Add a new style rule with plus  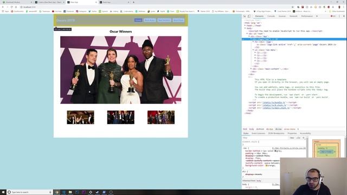click(x=304, y=138)
